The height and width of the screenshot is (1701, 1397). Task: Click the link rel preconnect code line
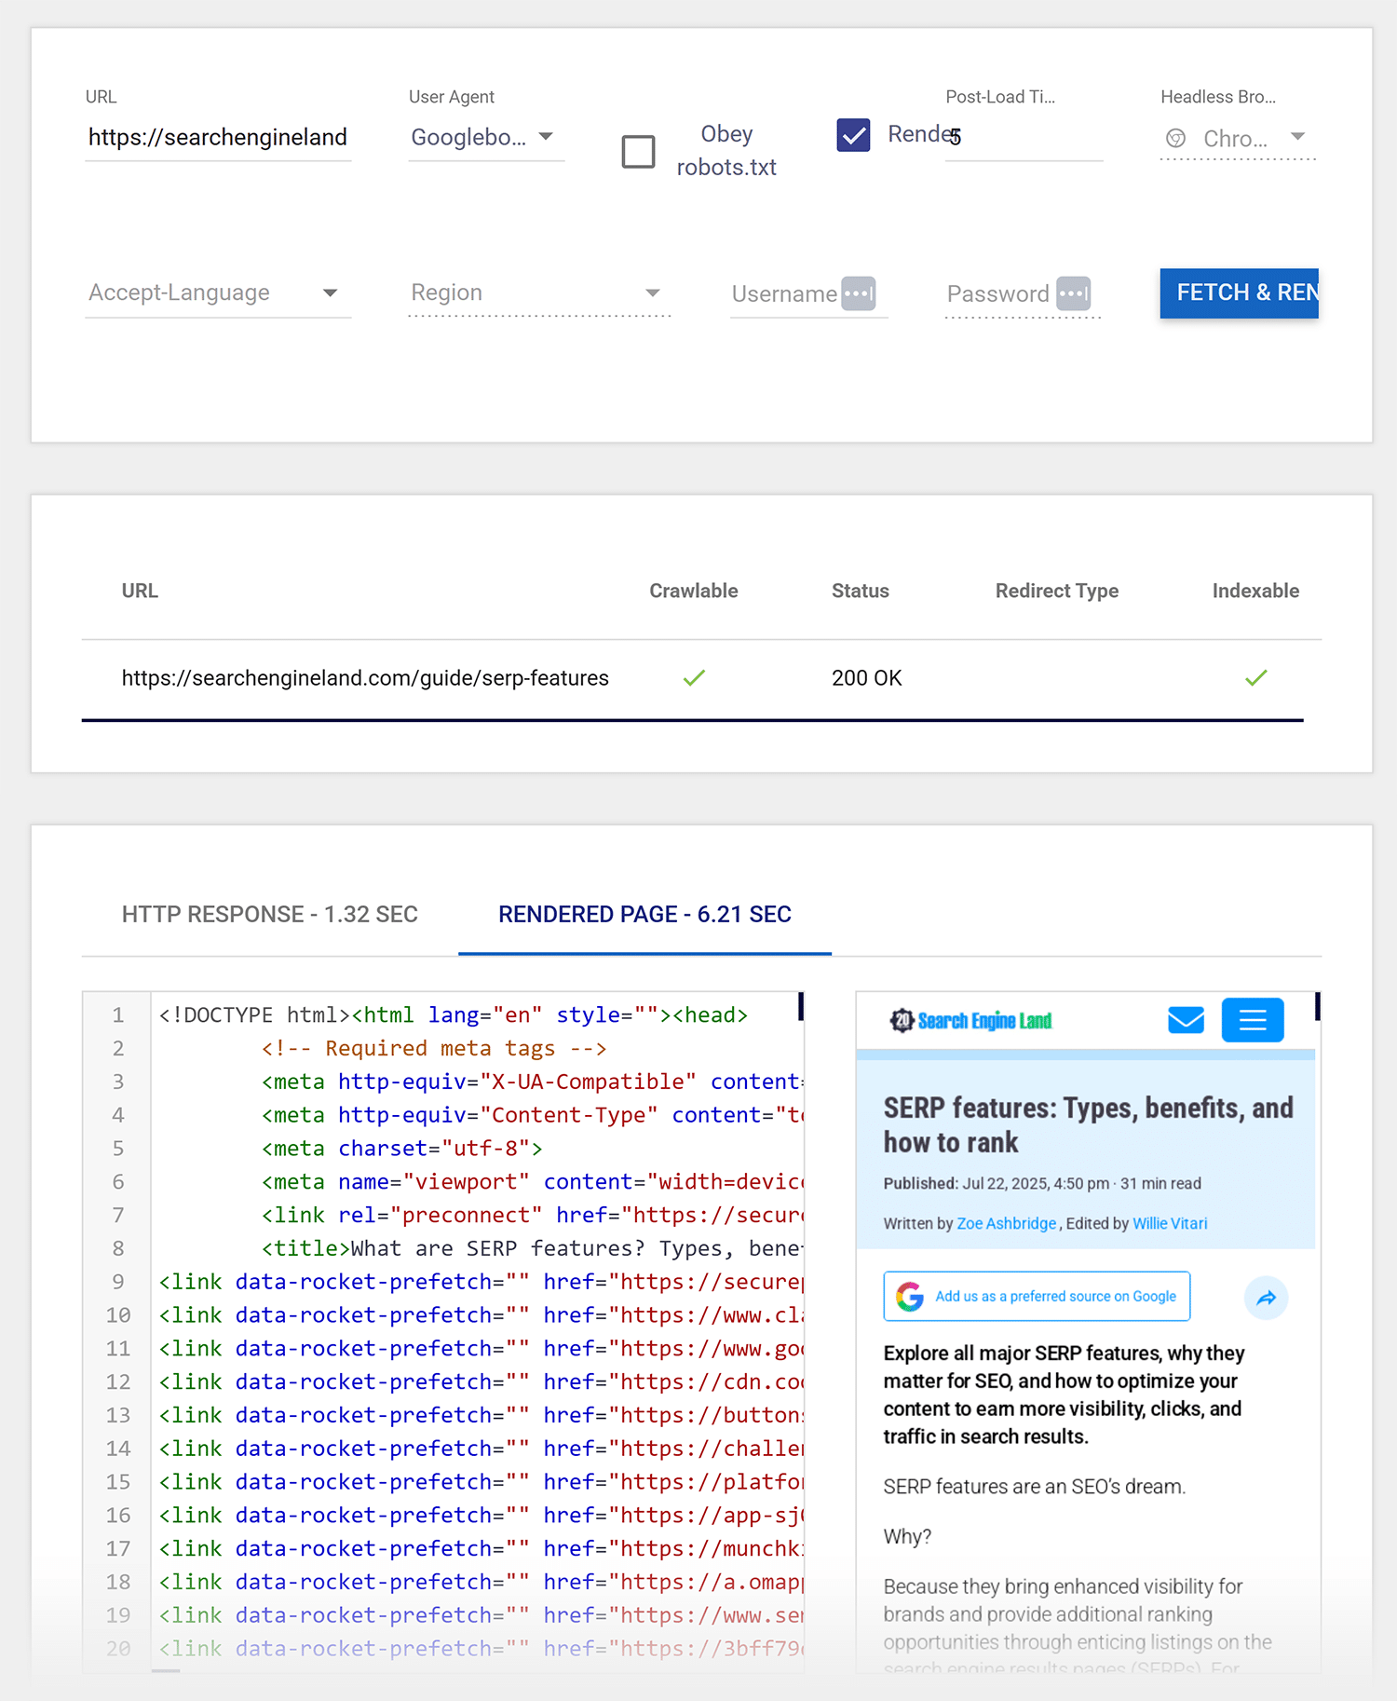pos(532,1215)
